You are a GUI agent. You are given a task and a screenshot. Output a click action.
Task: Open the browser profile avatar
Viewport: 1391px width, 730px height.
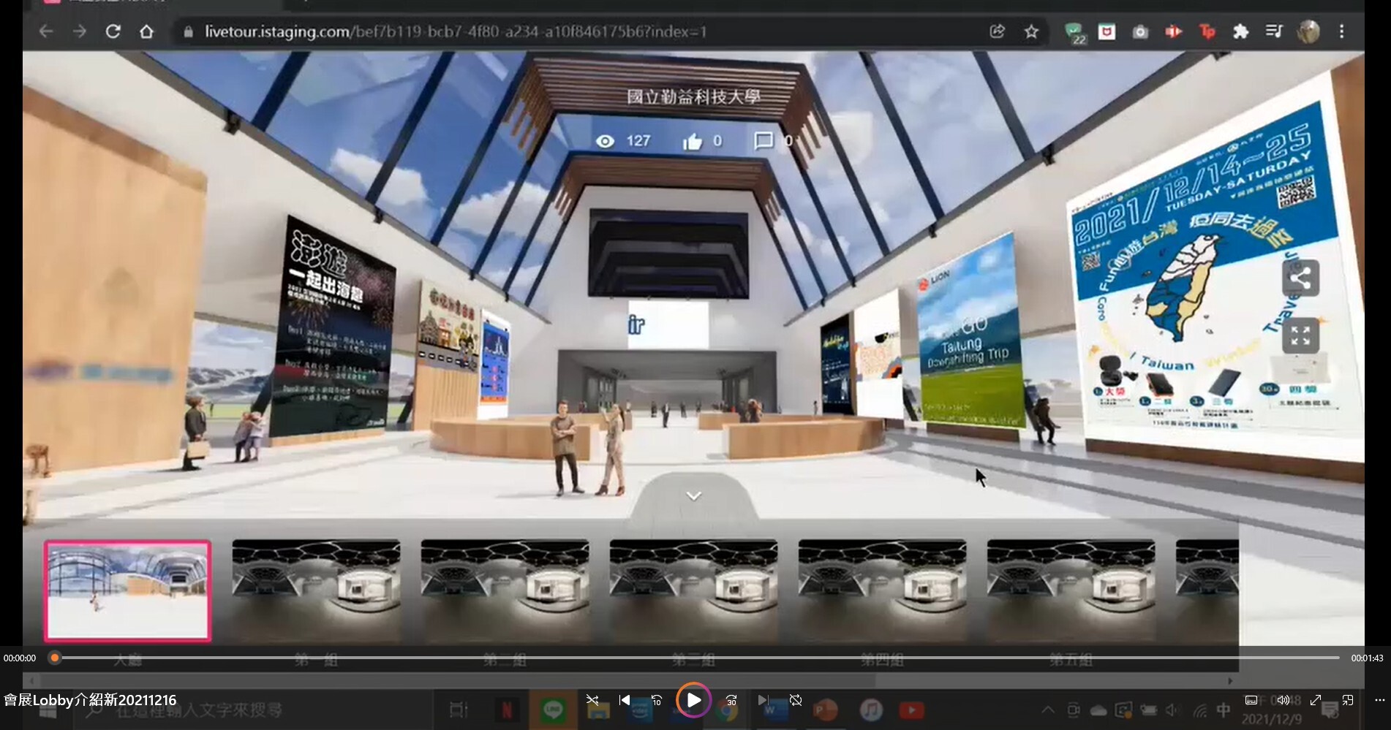coord(1308,31)
